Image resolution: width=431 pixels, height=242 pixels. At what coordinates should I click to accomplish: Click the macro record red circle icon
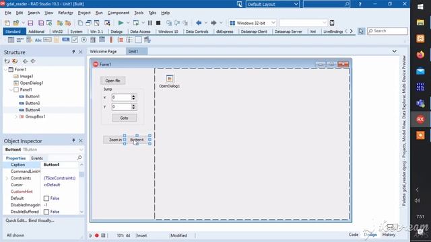tap(97, 235)
